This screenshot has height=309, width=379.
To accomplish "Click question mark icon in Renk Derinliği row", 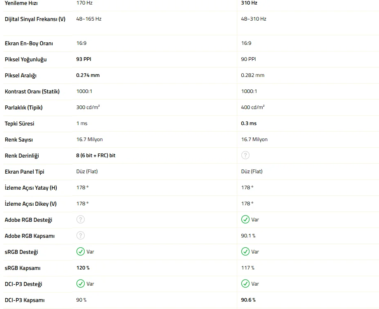I will click(x=245, y=155).
